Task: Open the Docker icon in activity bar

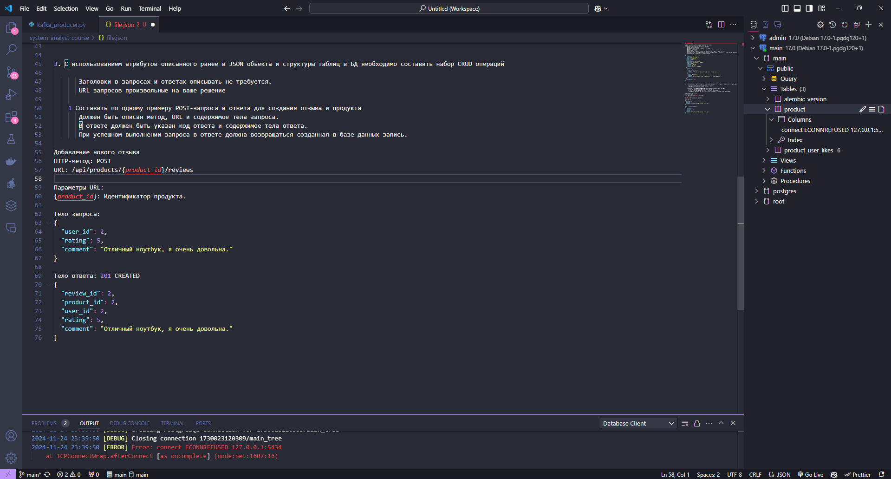Action: pyautogui.click(x=11, y=161)
